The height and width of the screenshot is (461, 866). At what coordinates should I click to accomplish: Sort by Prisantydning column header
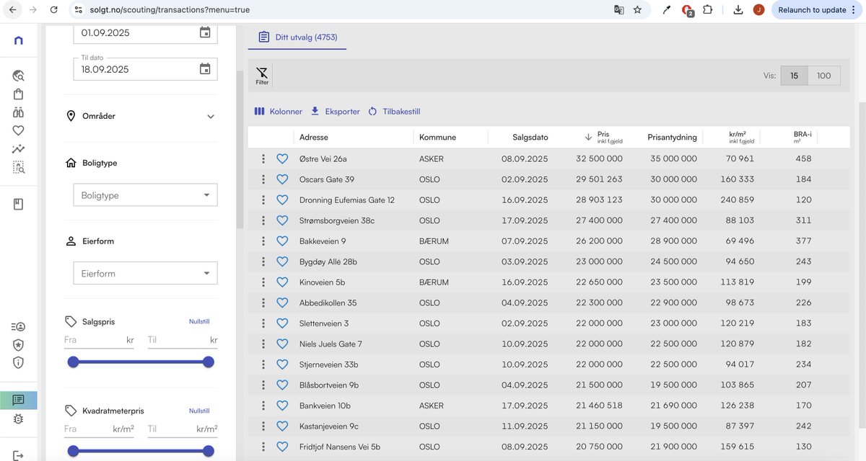tap(672, 137)
